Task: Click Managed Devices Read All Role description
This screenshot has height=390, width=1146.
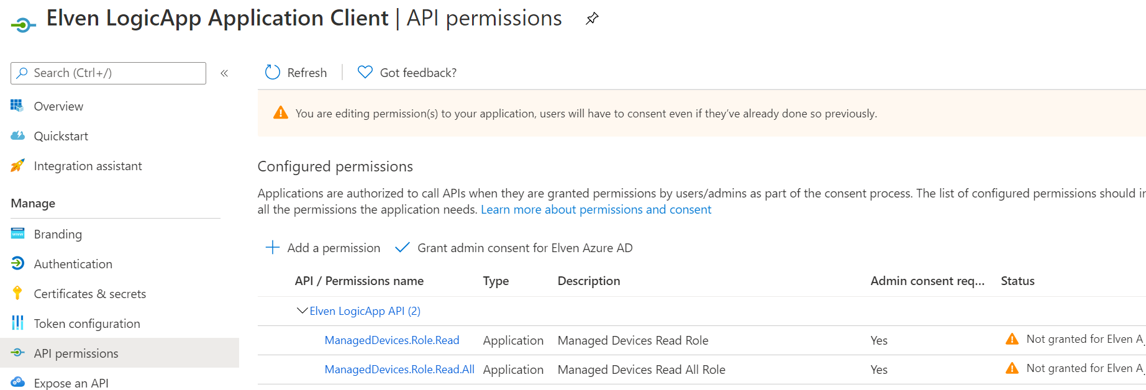Action: [x=642, y=370]
